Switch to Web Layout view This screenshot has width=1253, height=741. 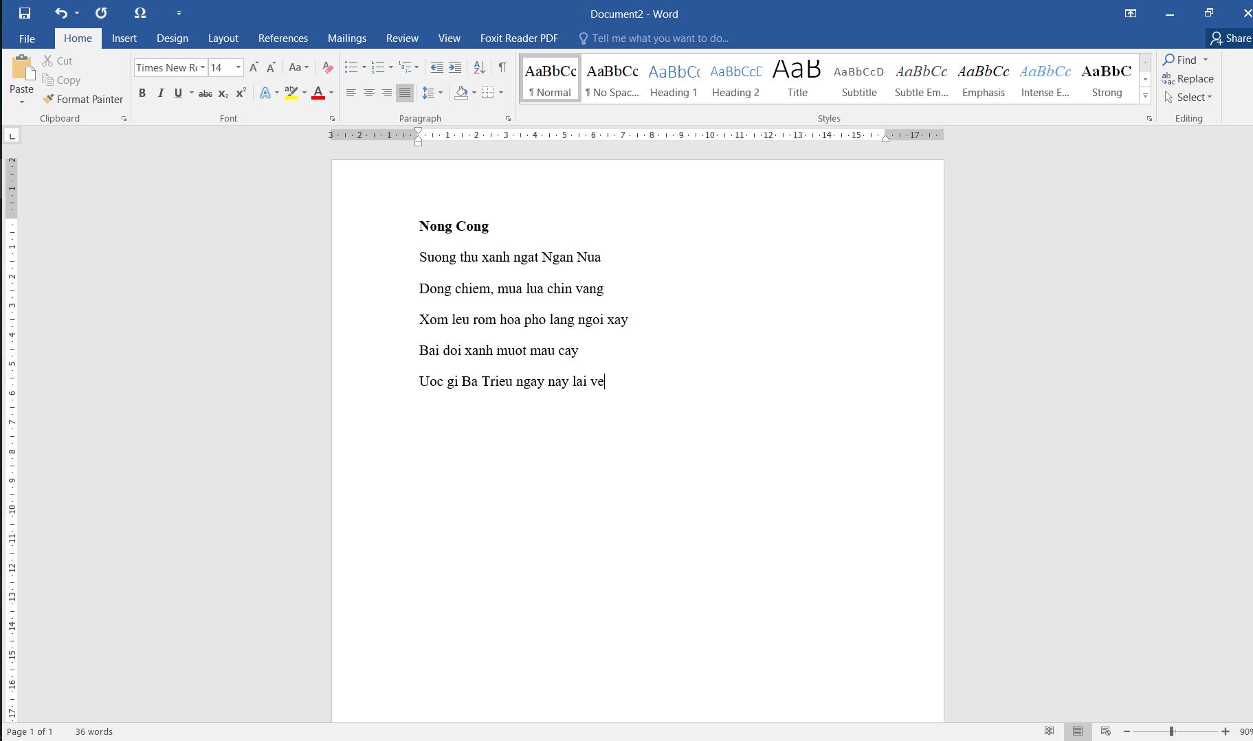coord(1106,731)
